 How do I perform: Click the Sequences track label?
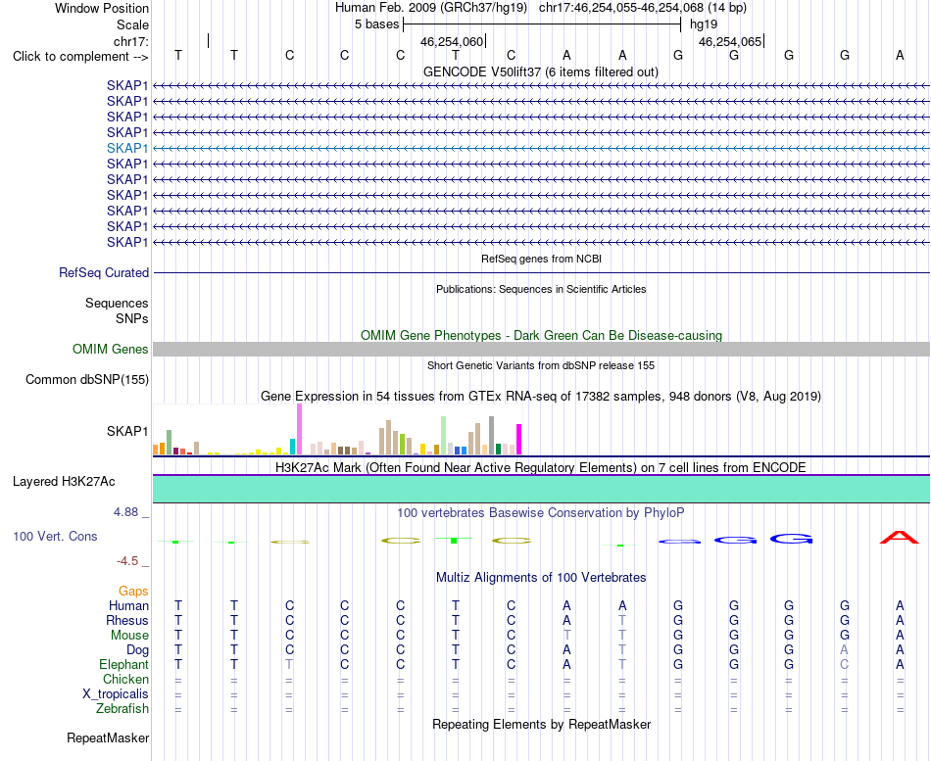pos(117,304)
